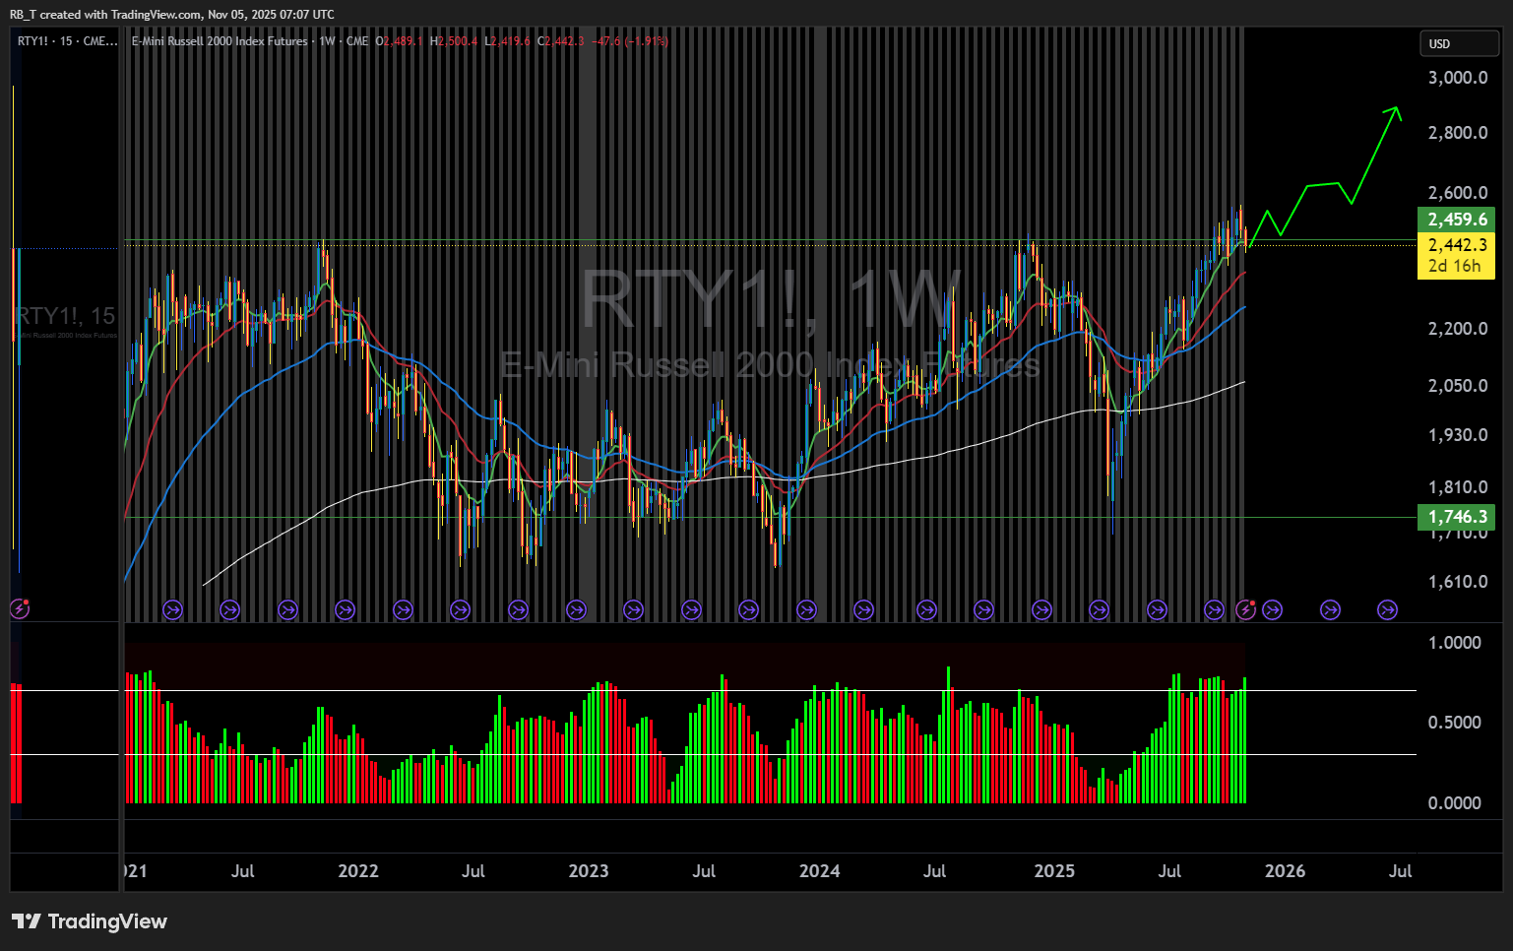Click the yellow 2,442.3 countdown price label

click(x=1456, y=256)
